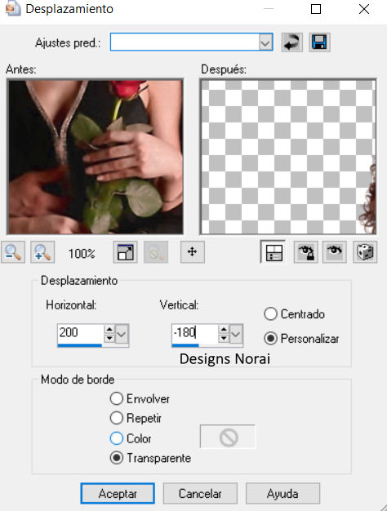Expand the Vertical value dropdown arrow

click(x=236, y=334)
